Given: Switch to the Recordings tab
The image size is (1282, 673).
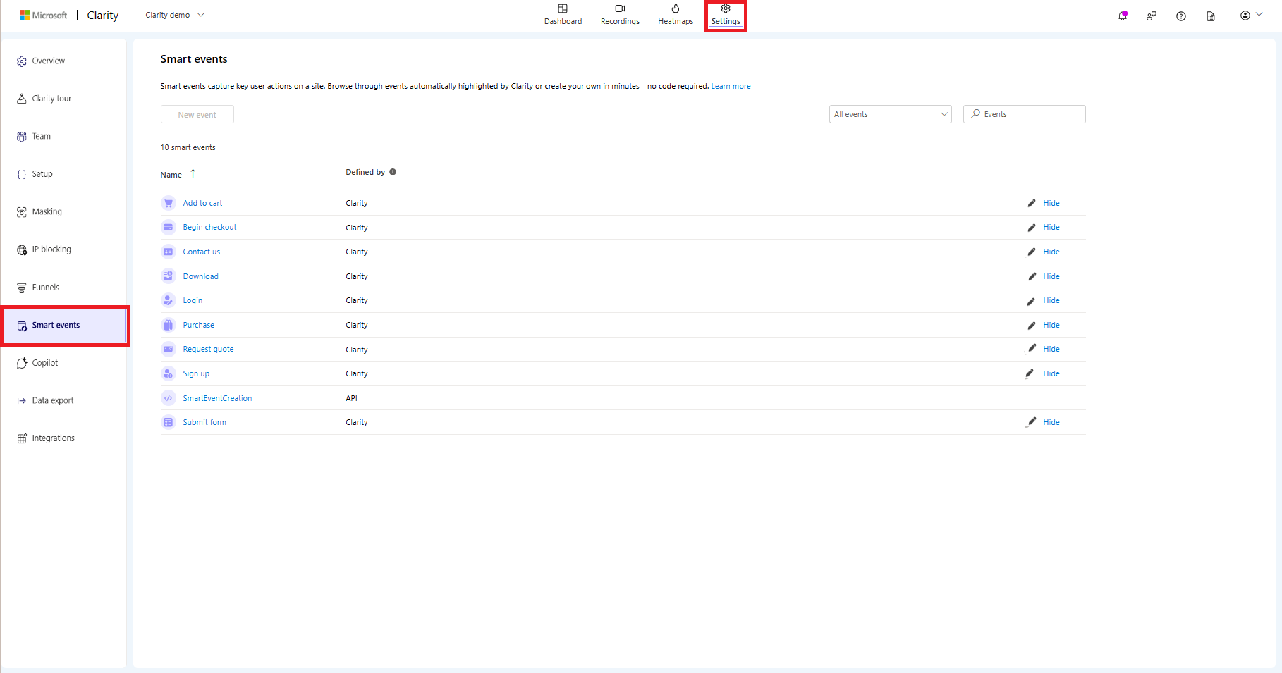Looking at the screenshot, I should pyautogui.click(x=620, y=15).
